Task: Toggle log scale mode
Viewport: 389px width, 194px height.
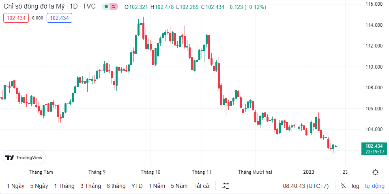Action: [x=355, y=186]
